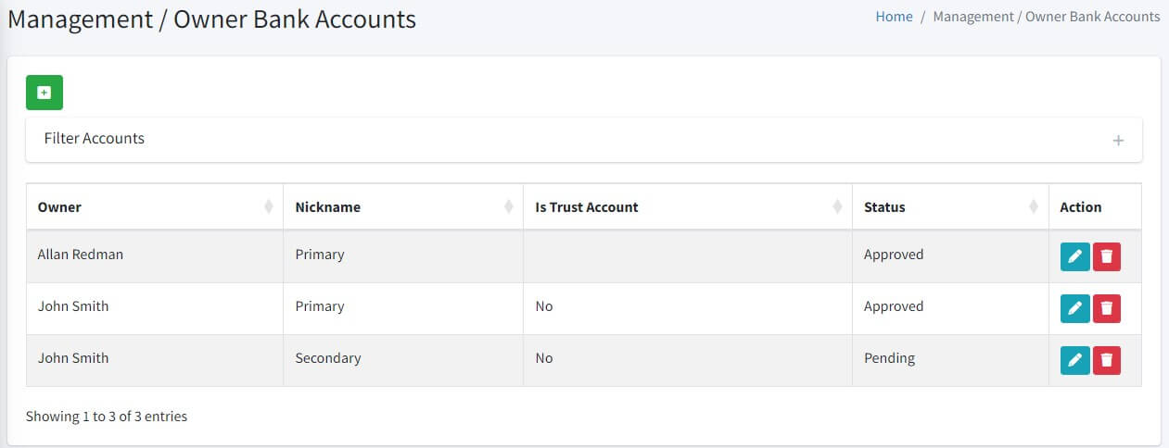
Task: Expand Filter Accounts with the plus icon
Action: click(1118, 141)
